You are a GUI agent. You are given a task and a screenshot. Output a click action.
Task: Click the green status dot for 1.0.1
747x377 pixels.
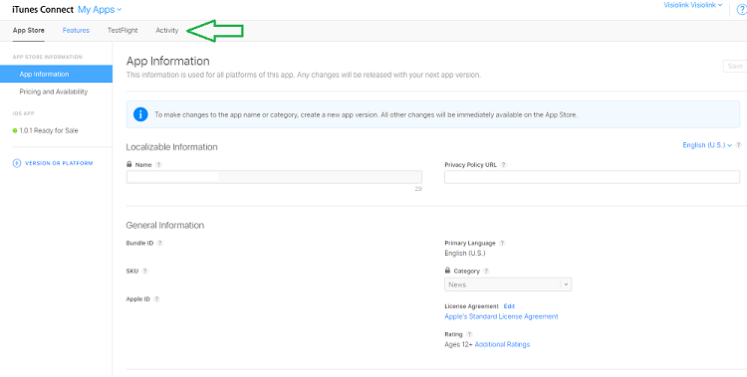(x=15, y=130)
